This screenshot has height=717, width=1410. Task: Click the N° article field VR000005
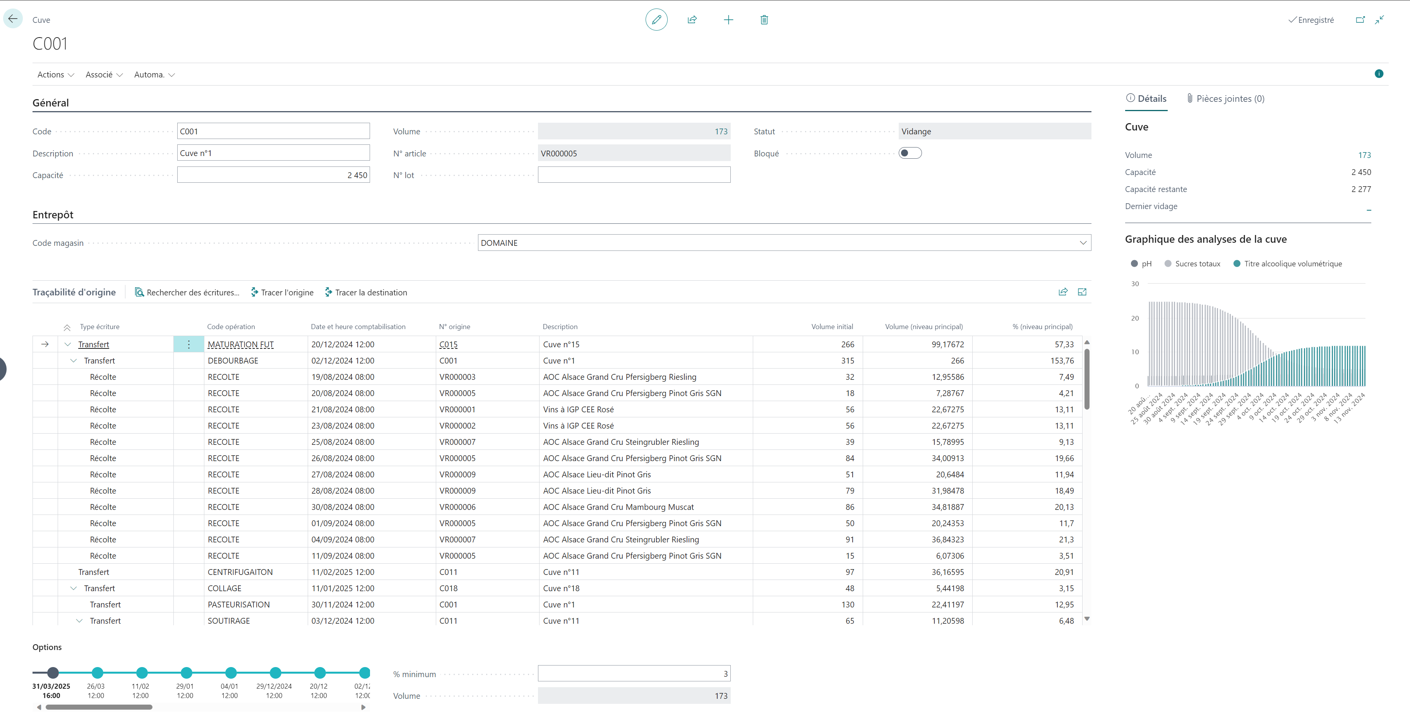click(x=634, y=153)
